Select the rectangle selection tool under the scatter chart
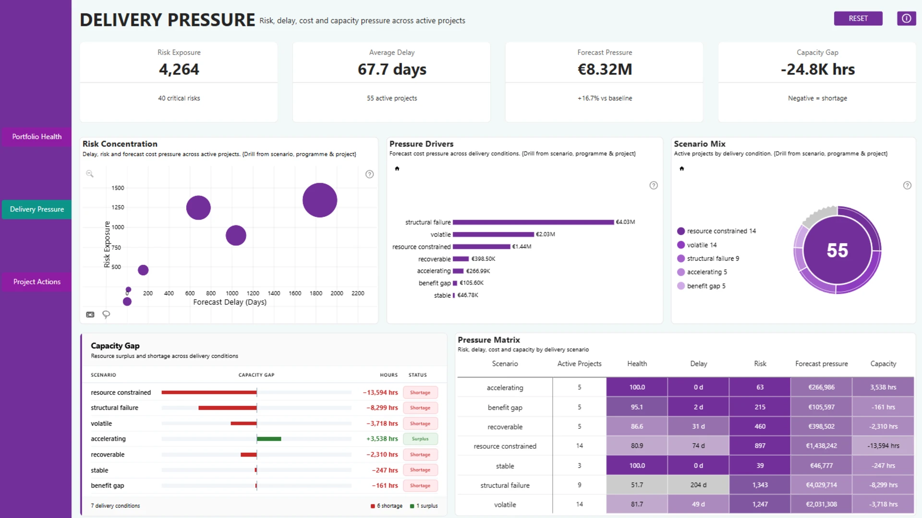The height and width of the screenshot is (518, 922). coord(90,315)
